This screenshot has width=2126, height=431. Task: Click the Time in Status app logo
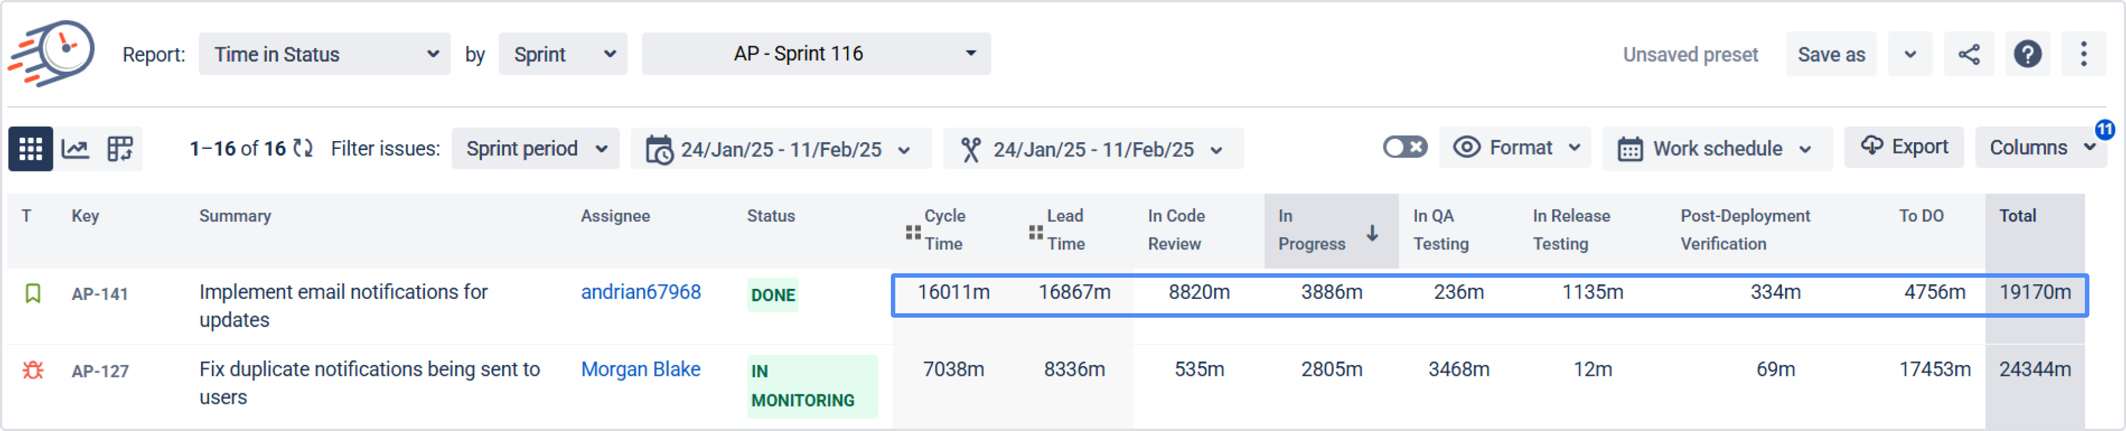coord(52,53)
